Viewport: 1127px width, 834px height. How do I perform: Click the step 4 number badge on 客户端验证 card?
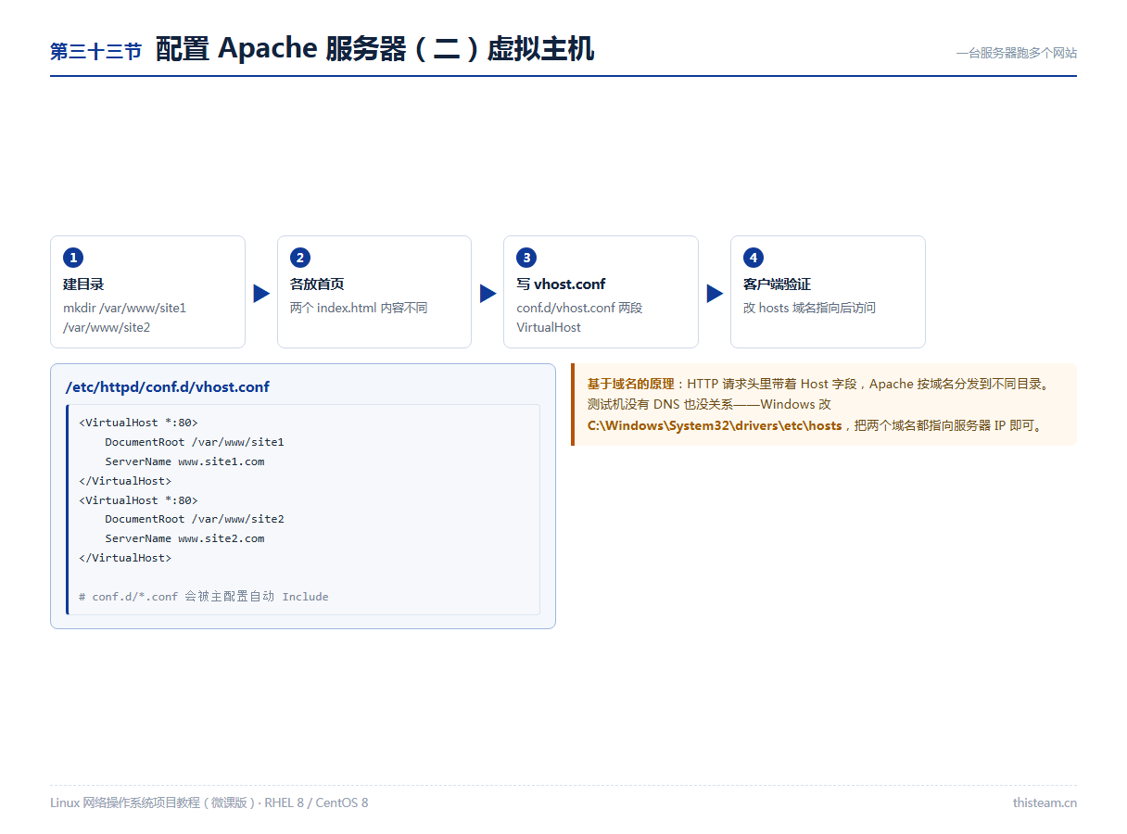(753, 258)
